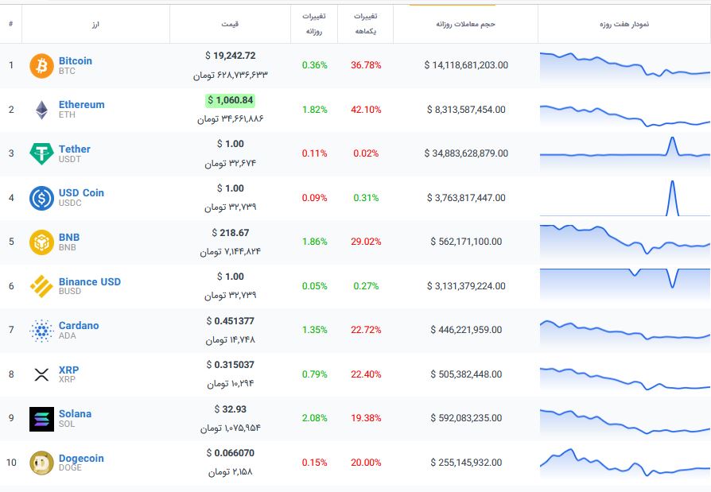The height and width of the screenshot is (492, 711).
Task: Open the BNB coin page link
Action: (69, 238)
